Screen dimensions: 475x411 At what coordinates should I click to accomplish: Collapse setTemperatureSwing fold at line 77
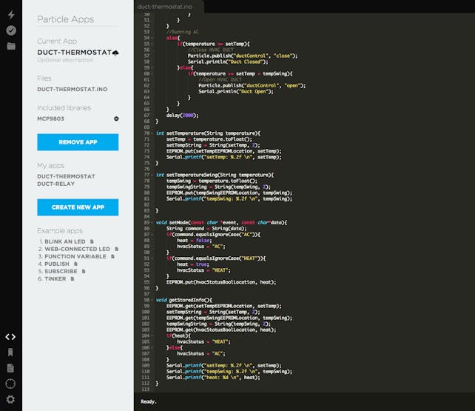[x=152, y=175]
